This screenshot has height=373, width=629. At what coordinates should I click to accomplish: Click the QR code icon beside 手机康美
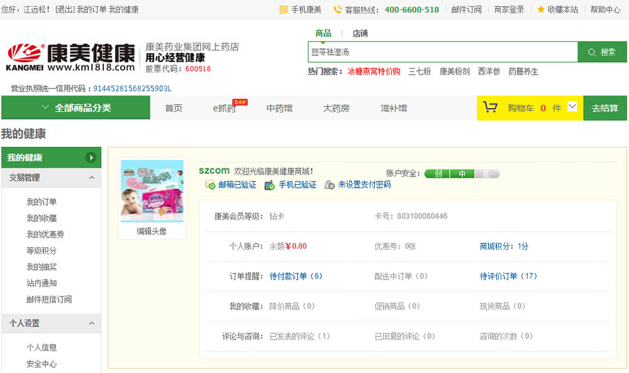tap(284, 9)
